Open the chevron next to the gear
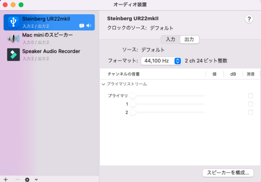 click(x=36, y=180)
